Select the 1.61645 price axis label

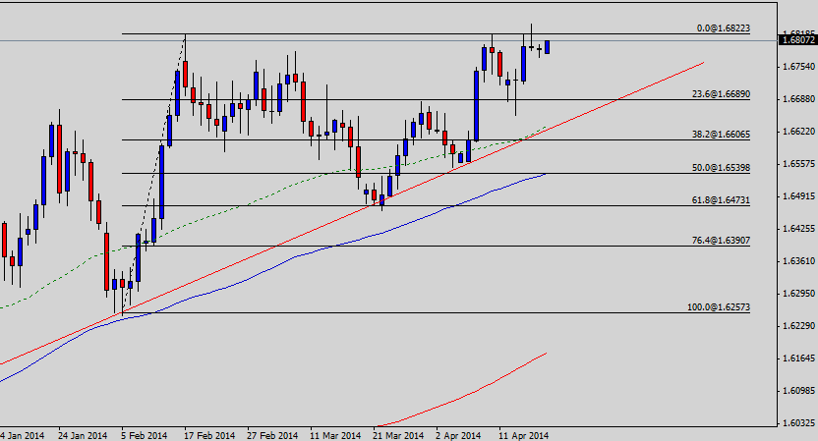(x=796, y=358)
